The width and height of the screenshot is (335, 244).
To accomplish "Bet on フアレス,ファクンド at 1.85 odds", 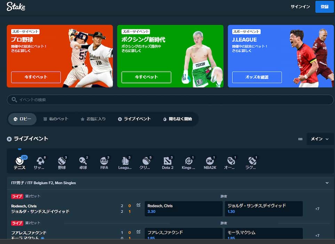I will (x=184, y=234).
